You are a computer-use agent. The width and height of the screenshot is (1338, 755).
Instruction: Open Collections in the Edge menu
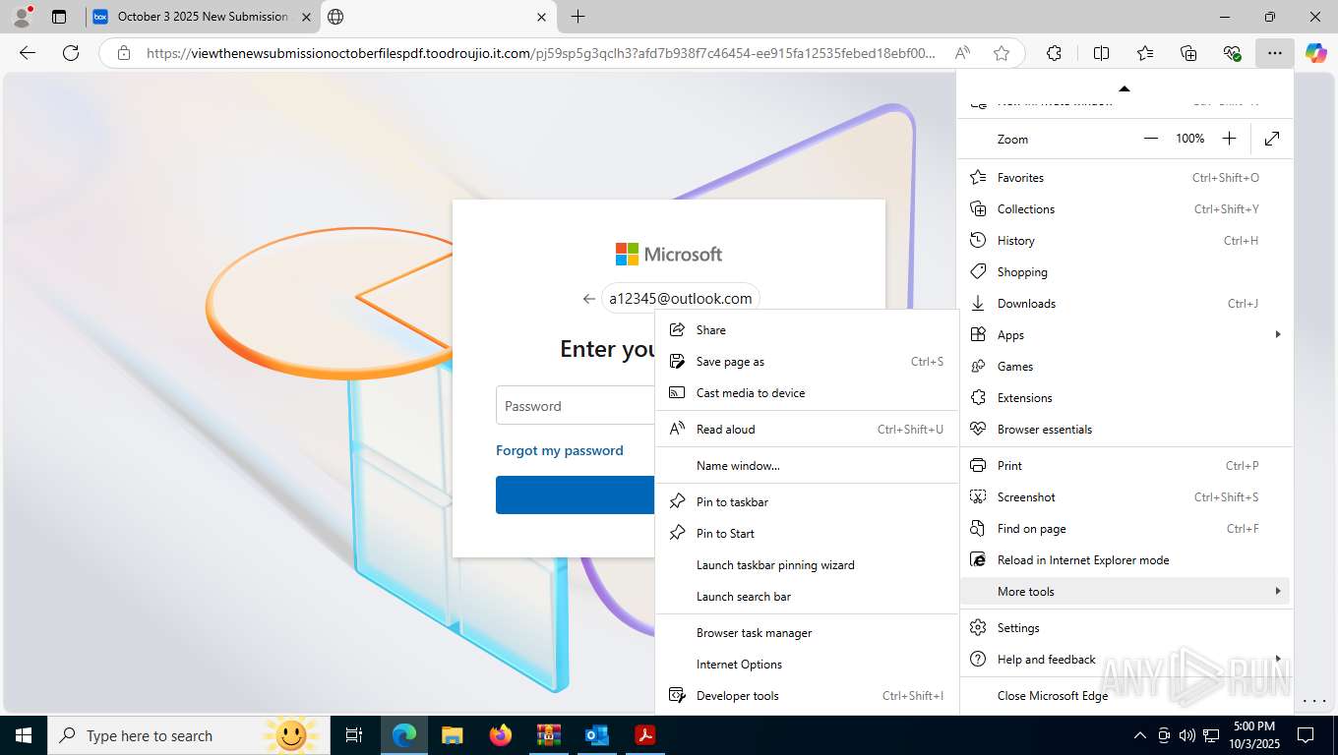click(1125, 209)
